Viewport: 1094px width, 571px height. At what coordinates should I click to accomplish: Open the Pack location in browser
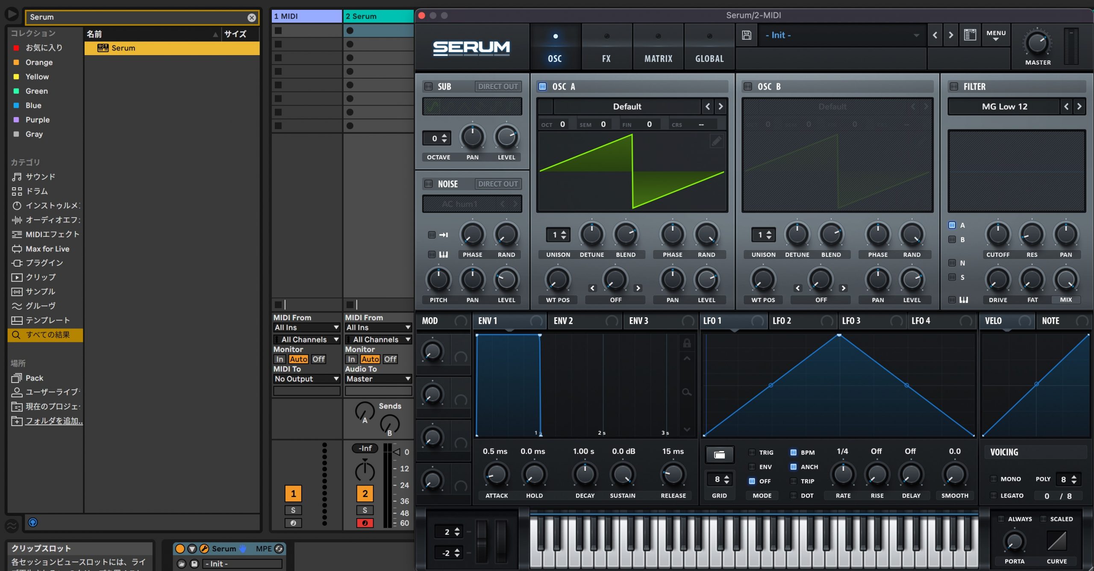click(x=28, y=378)
